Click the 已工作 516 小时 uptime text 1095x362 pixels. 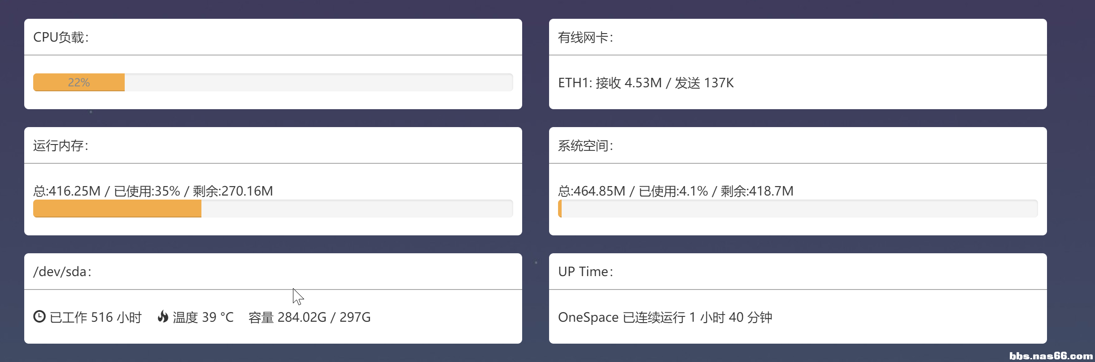[96, 317]
